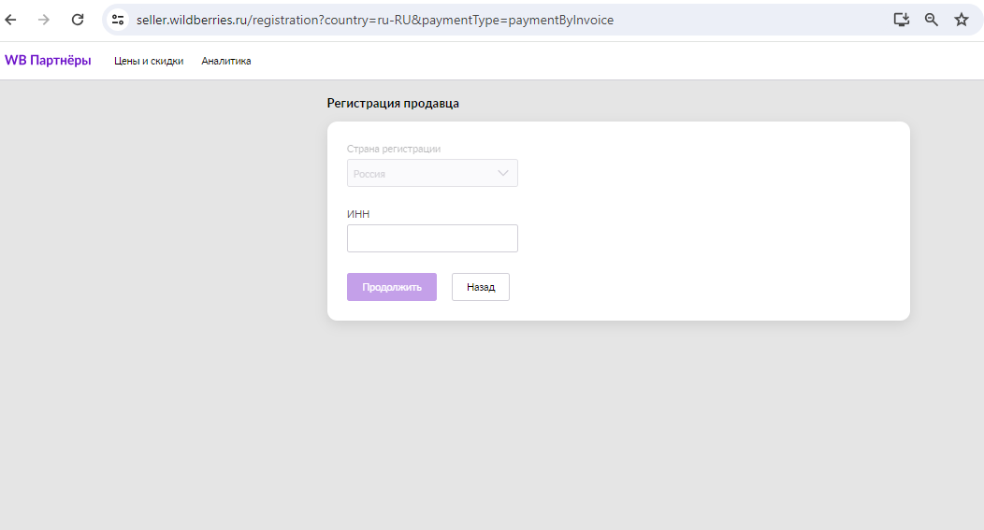Open the zoom magnifier icon
The image size is (984, 530).
(x=932, y=20)
